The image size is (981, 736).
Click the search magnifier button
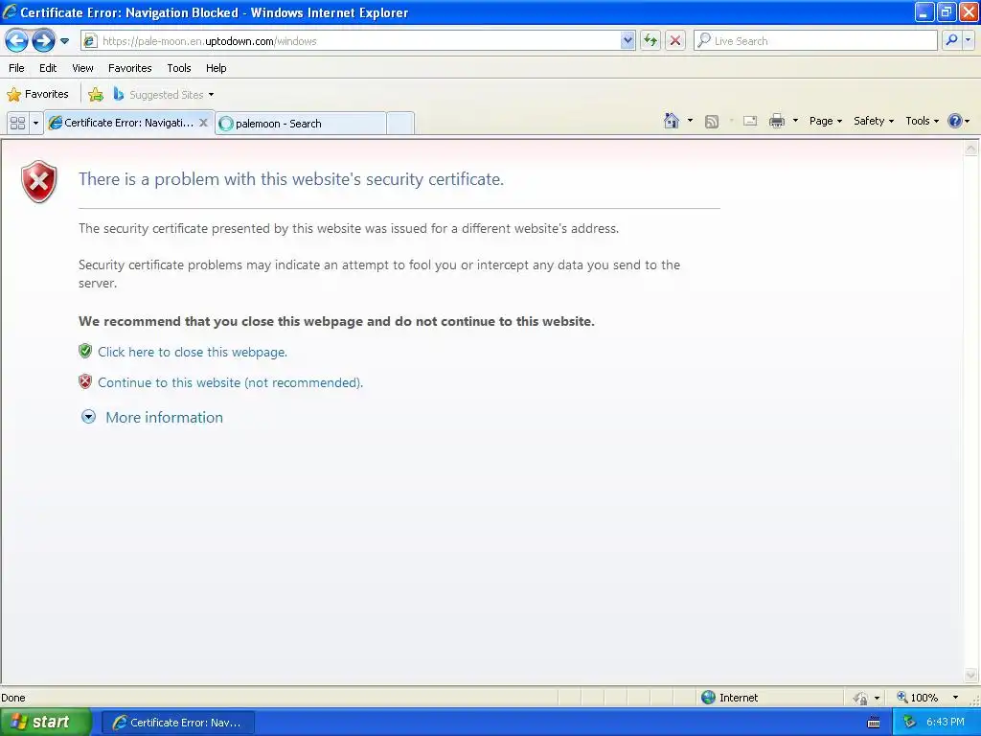[951, 40]
